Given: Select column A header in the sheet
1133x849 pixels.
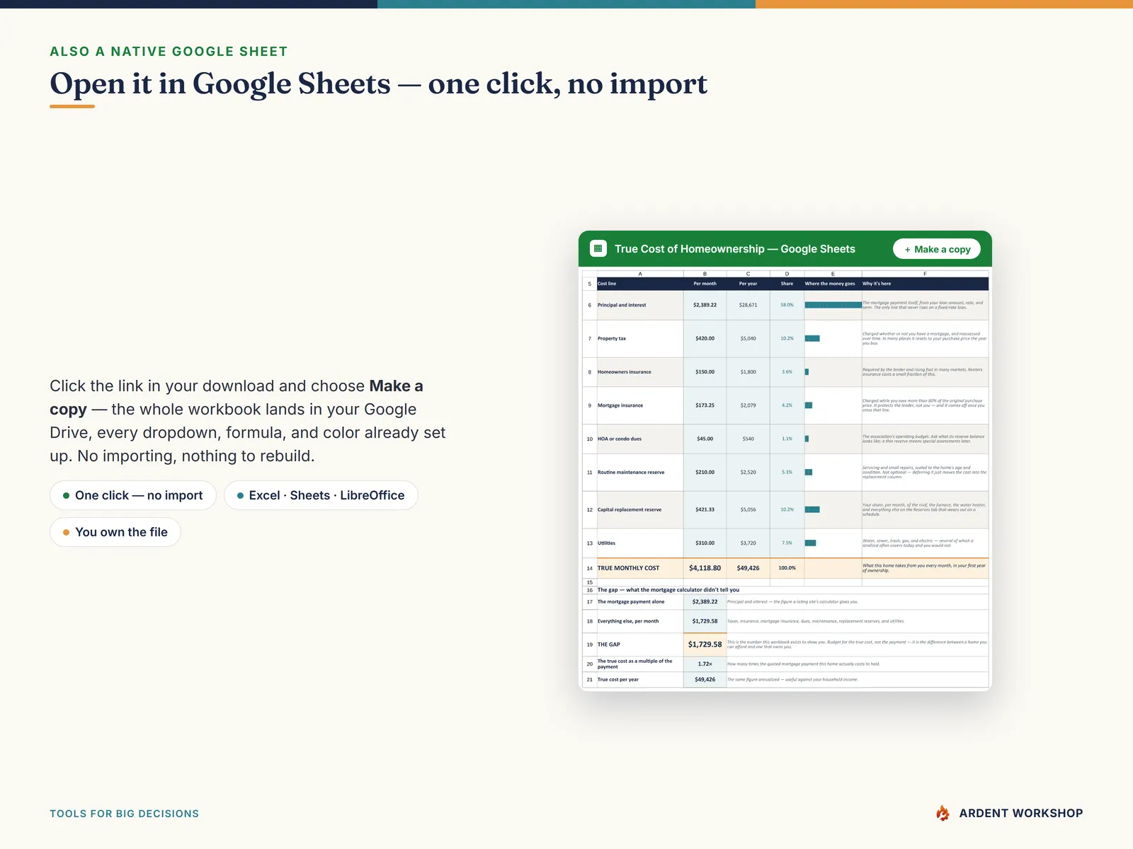Looking at the screenshot, I should (x=640, y=274).
